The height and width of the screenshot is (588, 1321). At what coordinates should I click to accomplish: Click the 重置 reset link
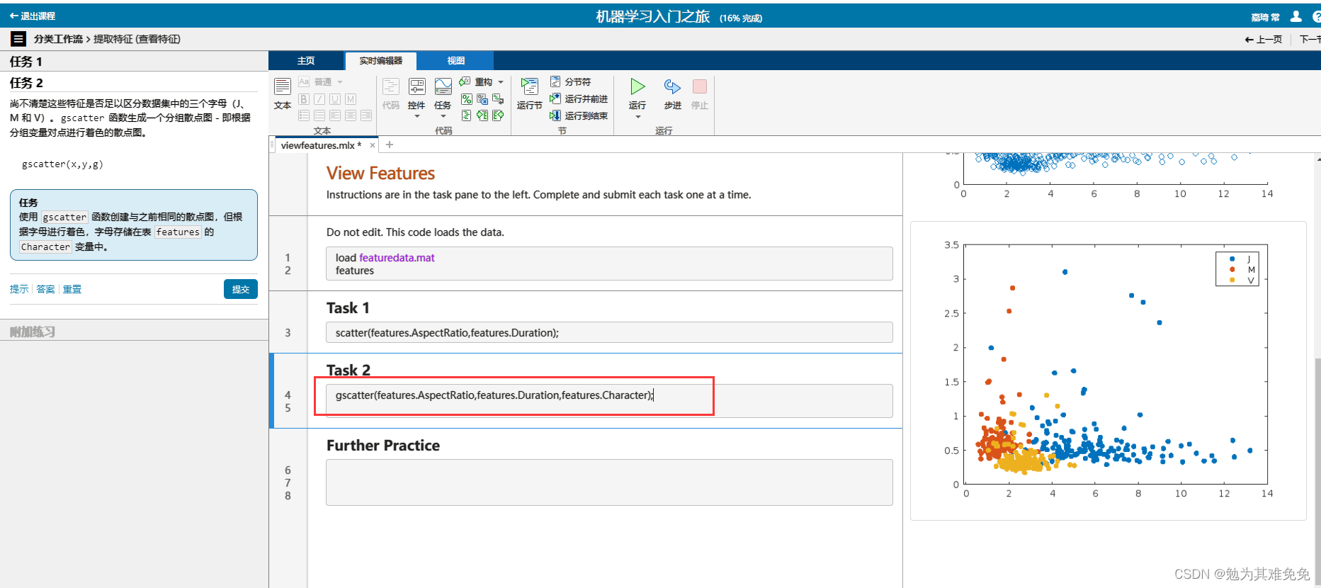coord(72,289)
